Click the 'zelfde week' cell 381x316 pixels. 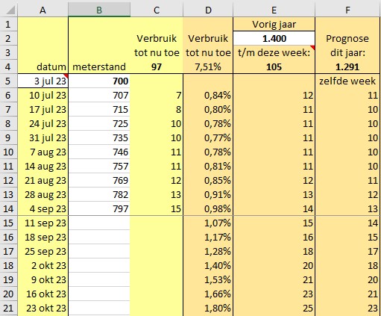tap(347, 81)
